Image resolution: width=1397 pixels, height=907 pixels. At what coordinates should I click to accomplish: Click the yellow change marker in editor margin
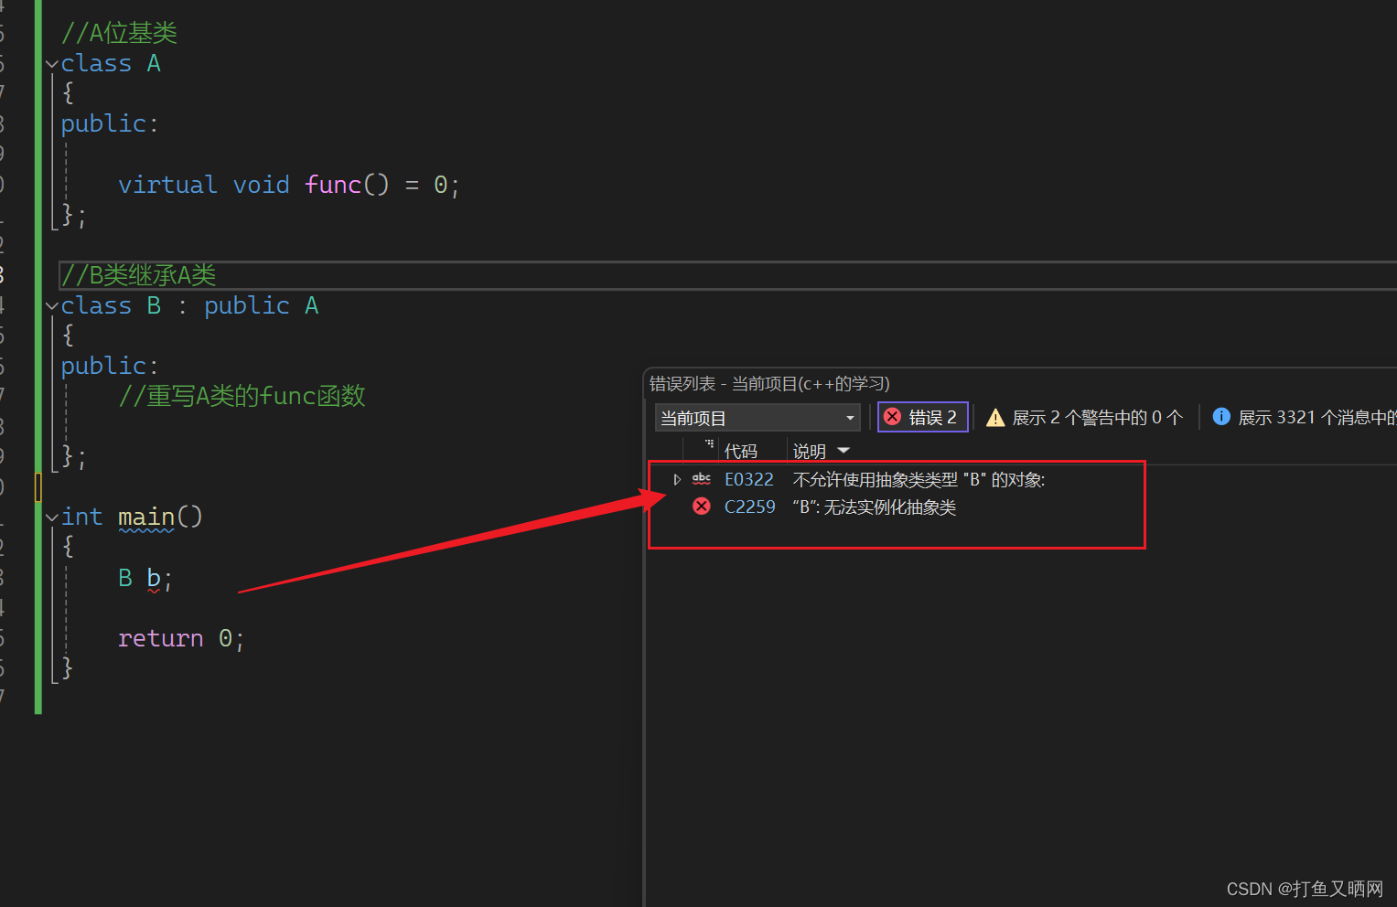tap(38, 487)
